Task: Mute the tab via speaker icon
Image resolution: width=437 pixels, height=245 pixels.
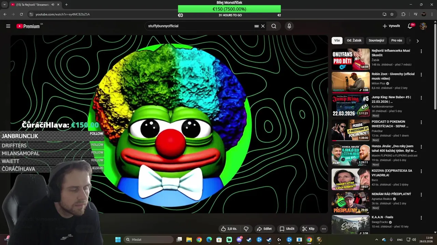Action: [53, 4]
